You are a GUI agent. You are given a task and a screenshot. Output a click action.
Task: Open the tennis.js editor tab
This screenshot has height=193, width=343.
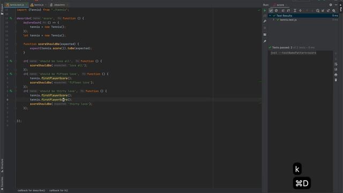click(x=39, y=5)
